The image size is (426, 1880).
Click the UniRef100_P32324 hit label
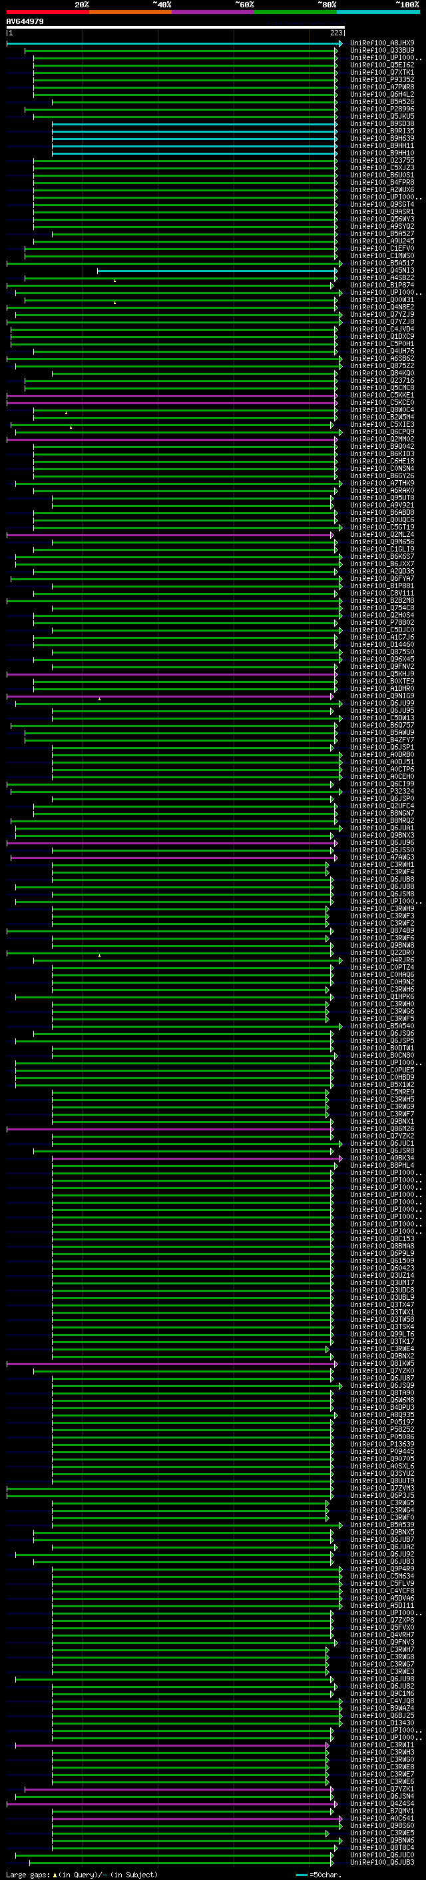(382, 791)
